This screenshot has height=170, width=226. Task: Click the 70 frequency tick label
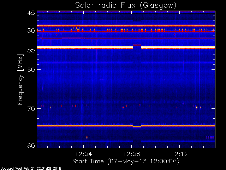tap(31, 109)
